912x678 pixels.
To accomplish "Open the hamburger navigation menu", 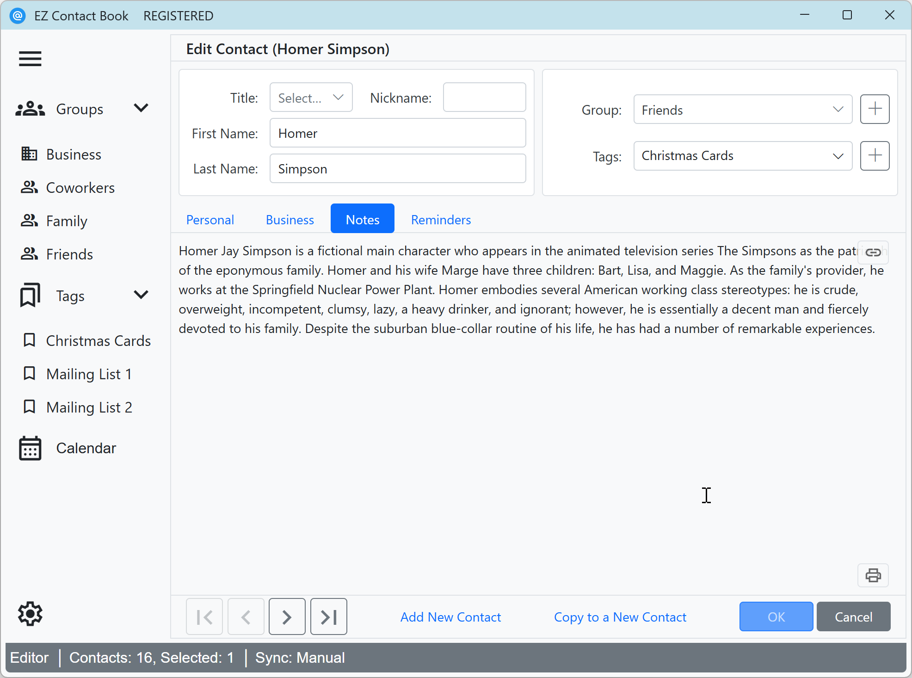I will [x=30, y=59].
